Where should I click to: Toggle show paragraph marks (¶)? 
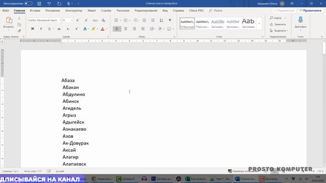point(170,20)
